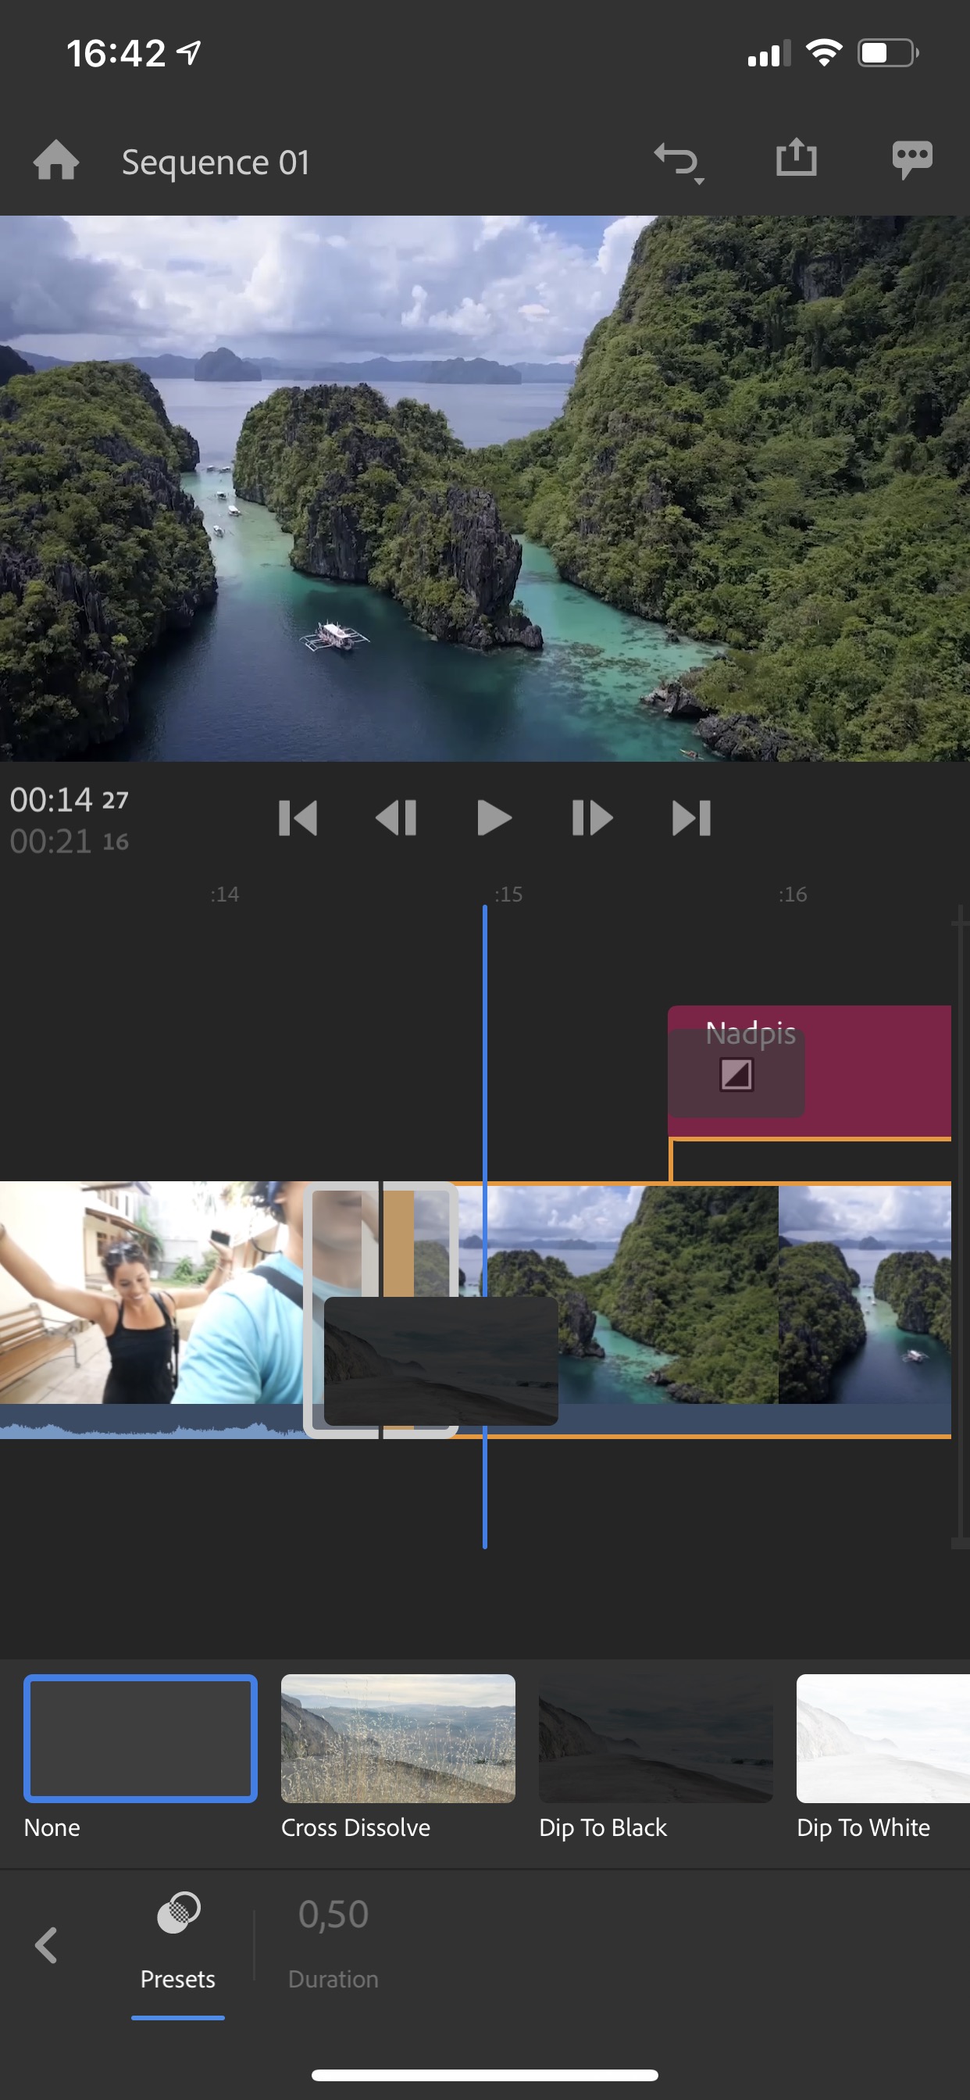Click the Sequence 01 project title
This screenshot has height=2100, width=970.
tap(216, 162)
